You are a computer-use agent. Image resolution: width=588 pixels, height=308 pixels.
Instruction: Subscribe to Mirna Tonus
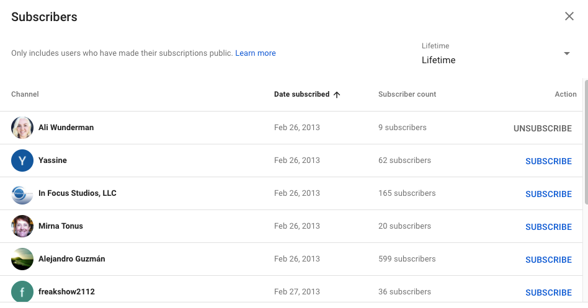click(x=548, y=227)
